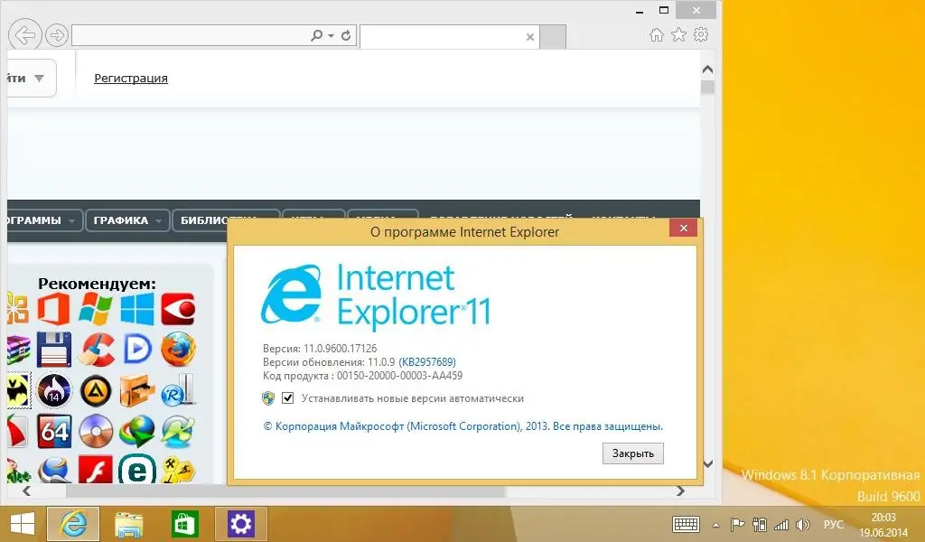
Task: Click the blue Daum PotPlayer icon
Action: pos(137,350)
